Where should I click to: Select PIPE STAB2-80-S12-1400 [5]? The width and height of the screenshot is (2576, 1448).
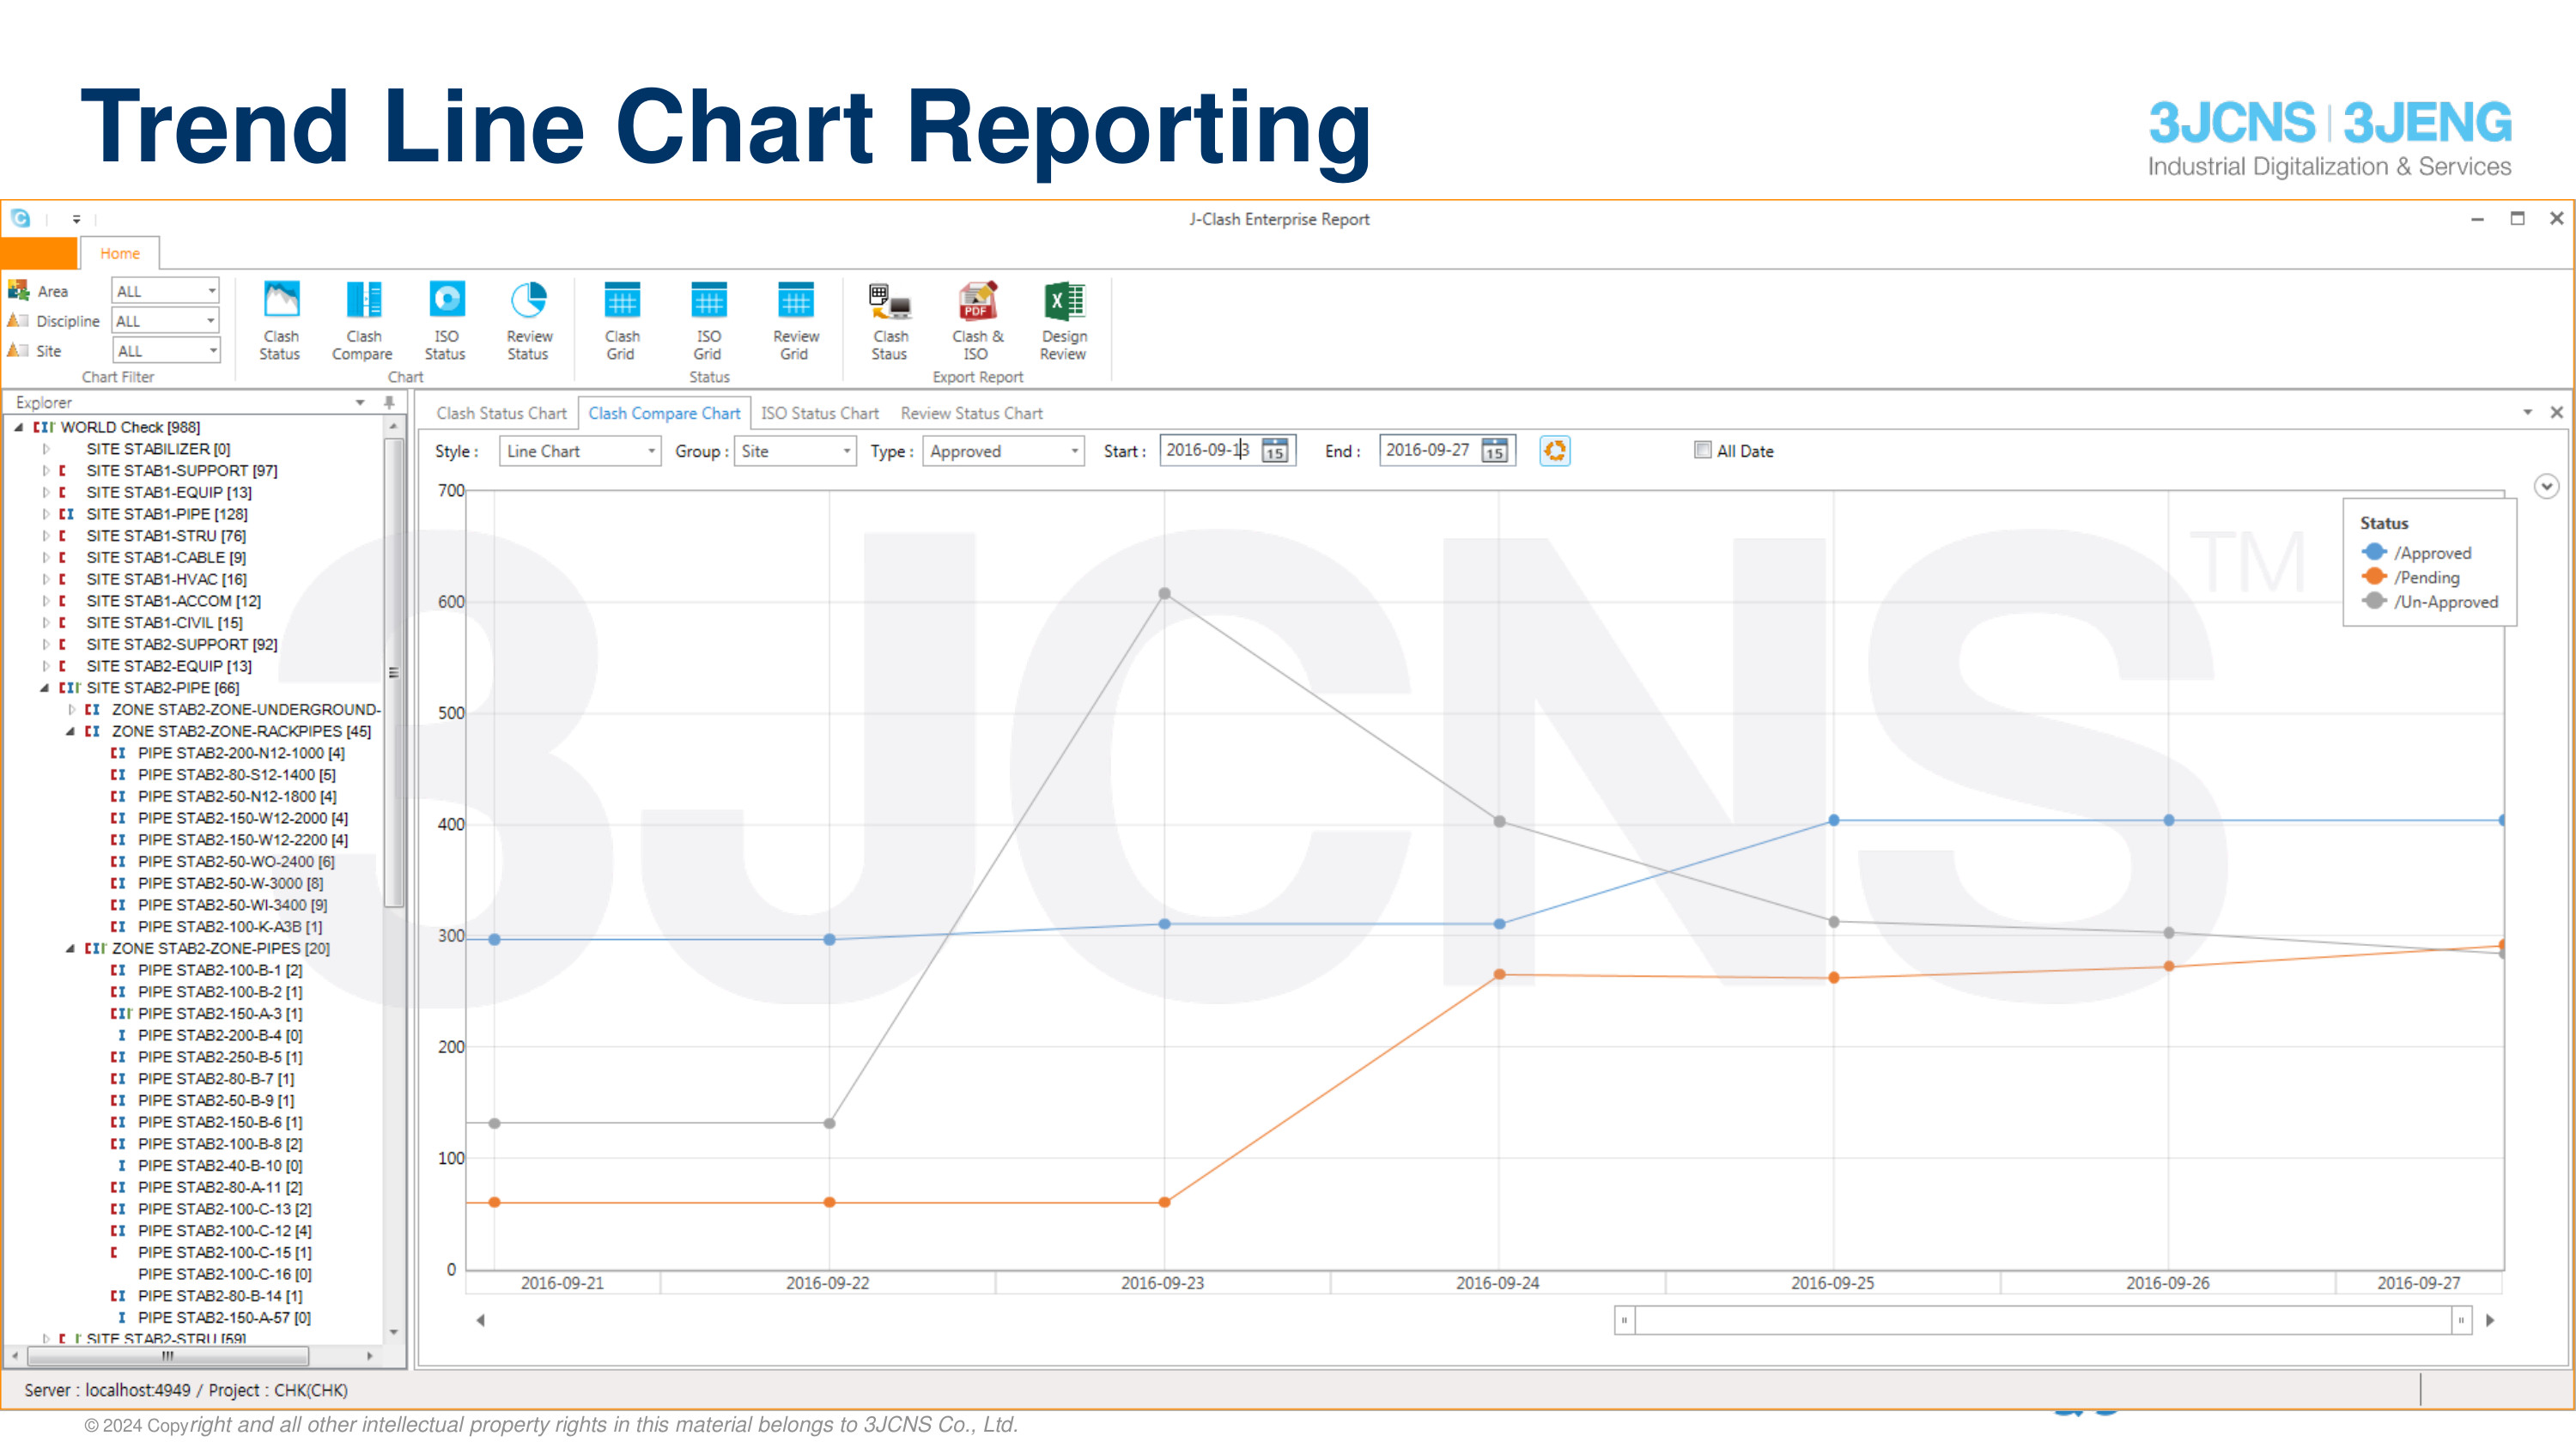(236, 774)
